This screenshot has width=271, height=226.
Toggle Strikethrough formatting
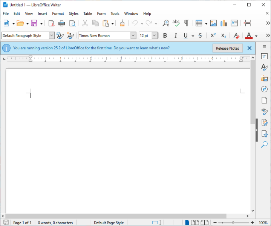(200, 36)
